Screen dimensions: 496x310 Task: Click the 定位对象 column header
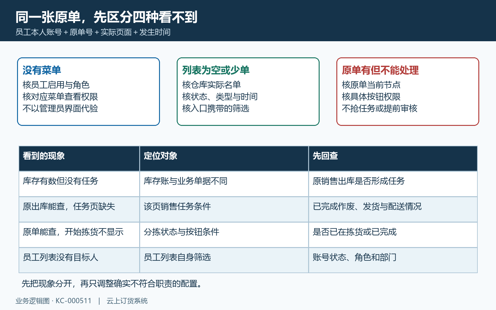click(x=224, y=158)
